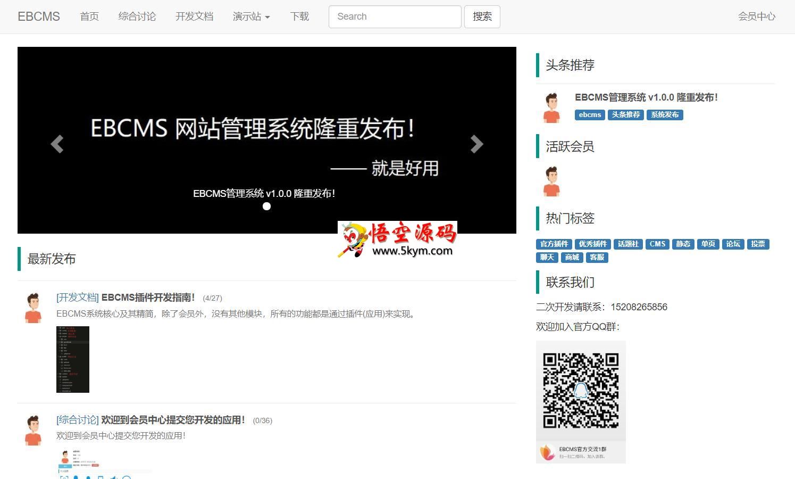The height and width of the screenshot is (479, 795).
Task: Show previous carousel slide arrow
Action: pyautogui.click(x=57, y=144)
